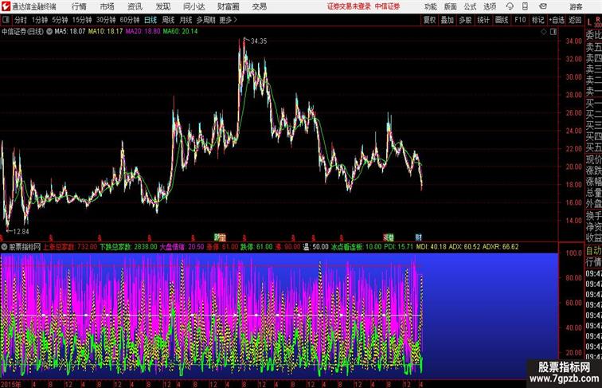Click the headset customer service icon
The width and height of the screenshot is (602, 388).
pyautogui.click(x=510, y=6)
